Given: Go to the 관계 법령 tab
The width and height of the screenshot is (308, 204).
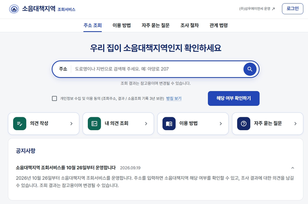Looking at the screenshot, I should pos(219,25).
